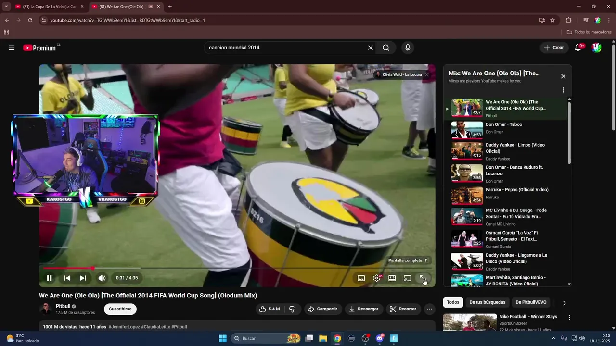Start voice search with microphone
This screenshot has width=616, height=346.
click(408, 48)
